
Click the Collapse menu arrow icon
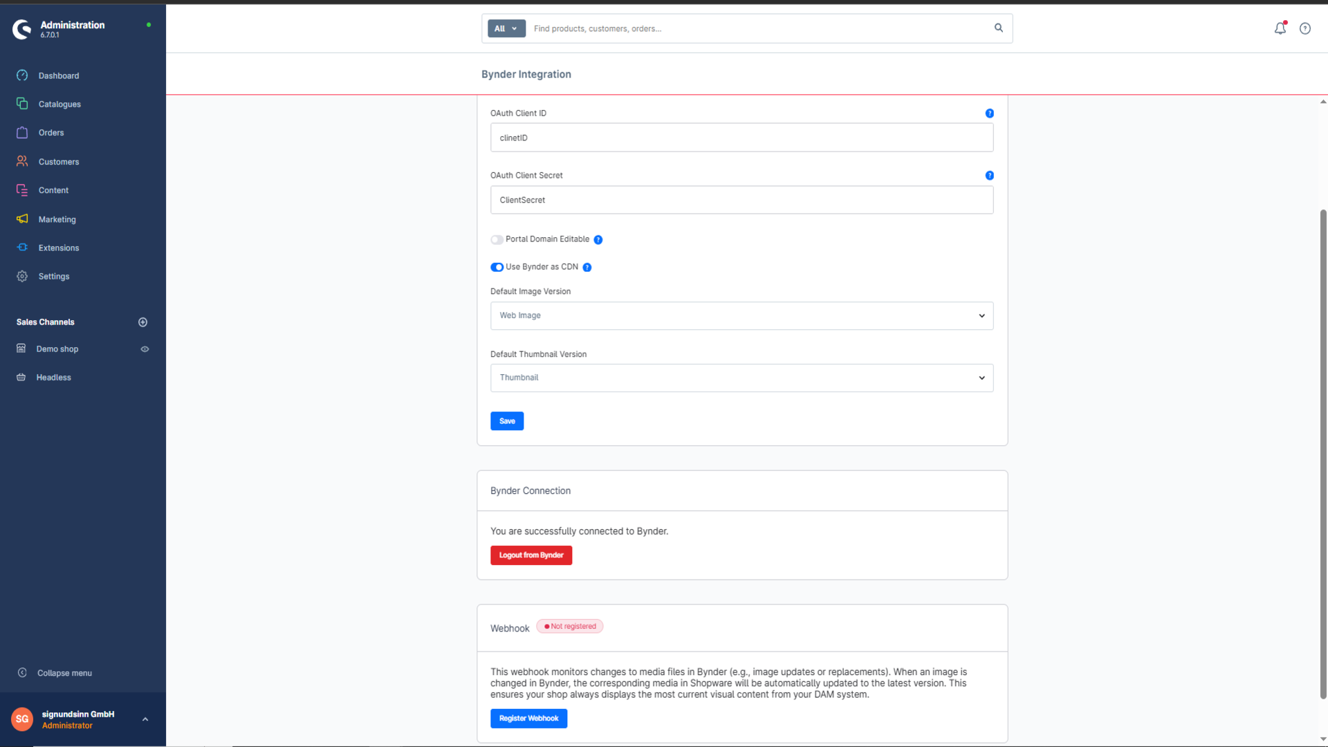click(x=22, y=673)
